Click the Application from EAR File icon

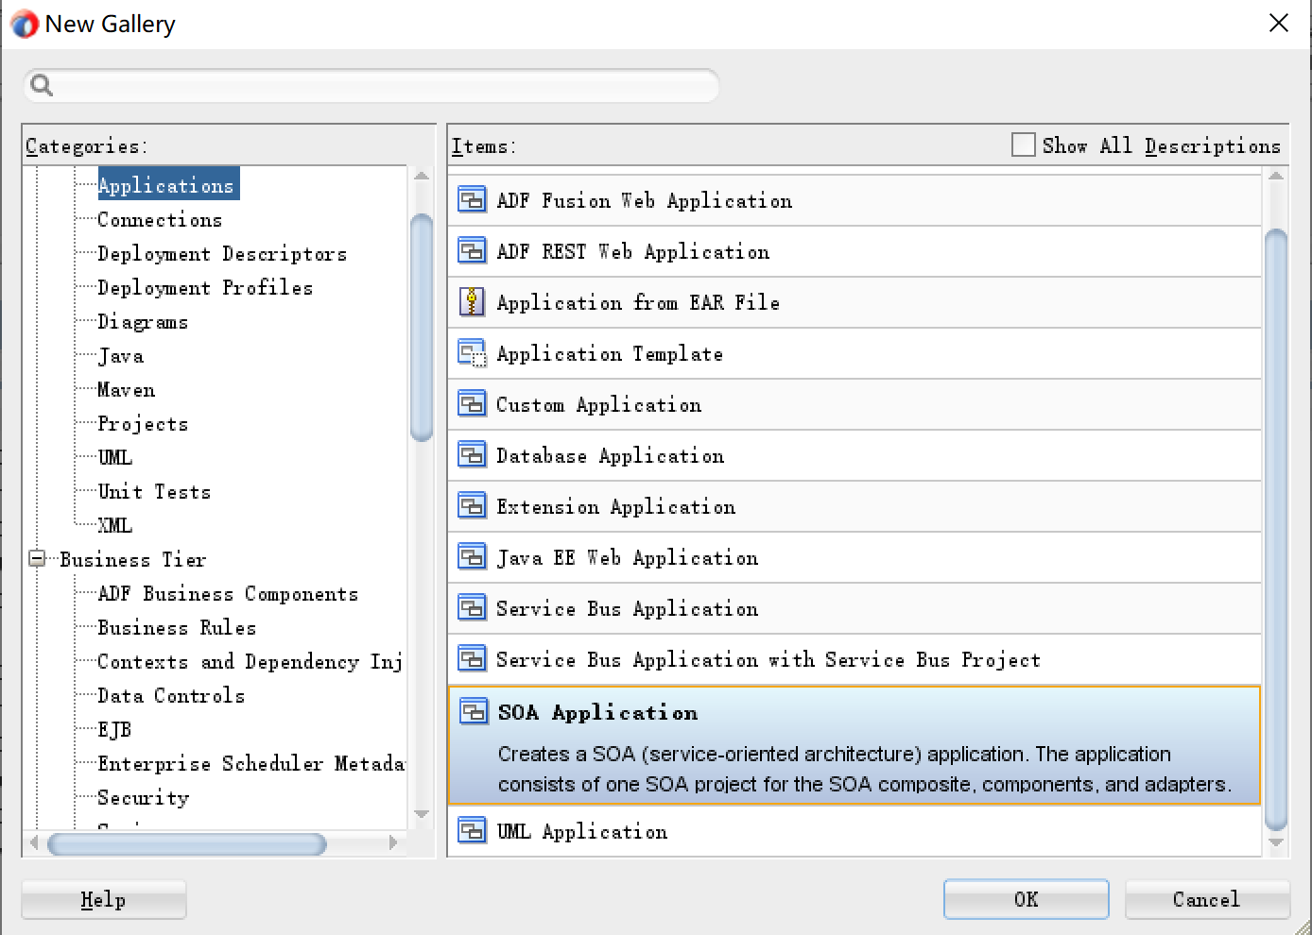(x=472, y=301)
